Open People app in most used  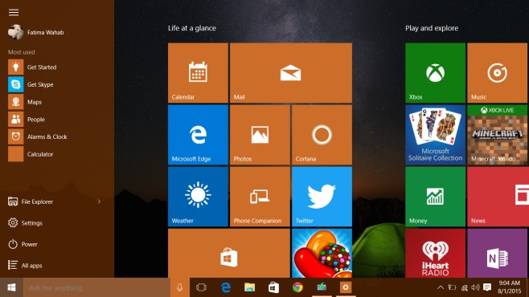coord(27,120)
